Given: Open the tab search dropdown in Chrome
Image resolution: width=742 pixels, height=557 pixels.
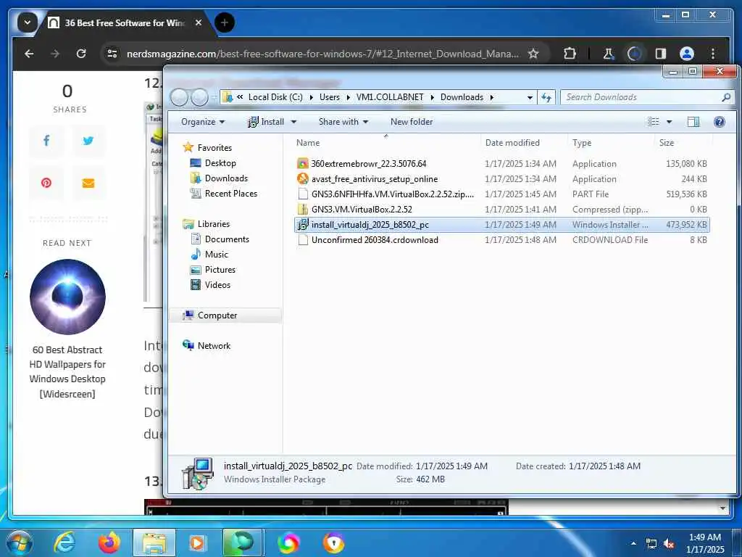Looking at the screenshot, I should pos(28,22).
